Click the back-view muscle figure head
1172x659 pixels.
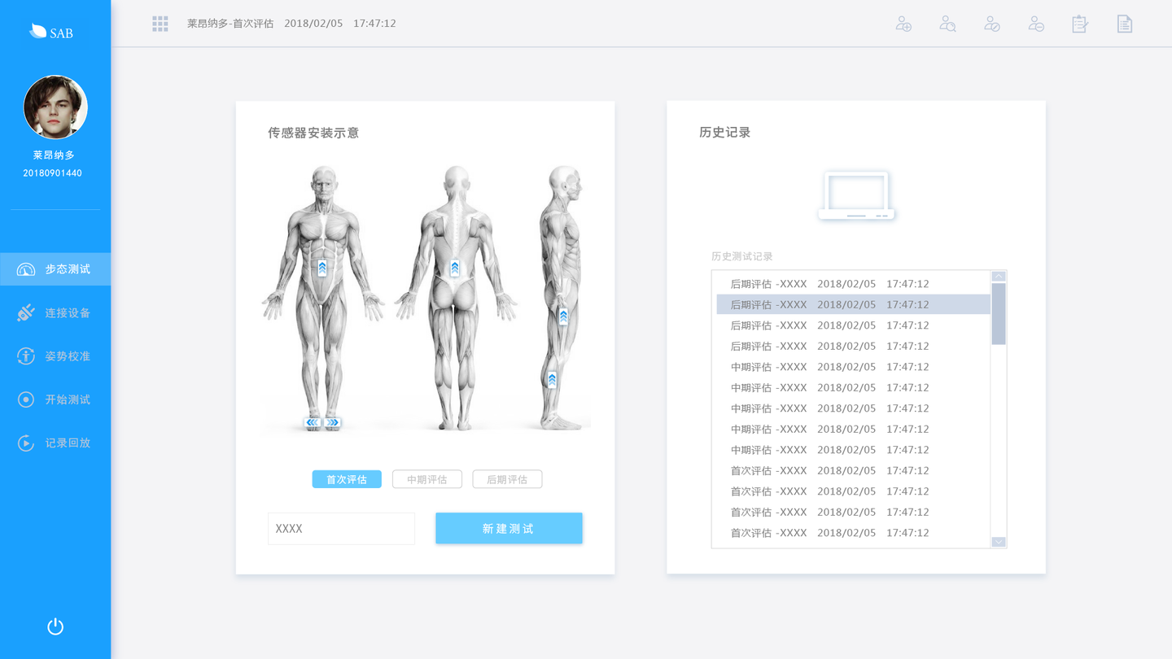click(x=457, y=181)
